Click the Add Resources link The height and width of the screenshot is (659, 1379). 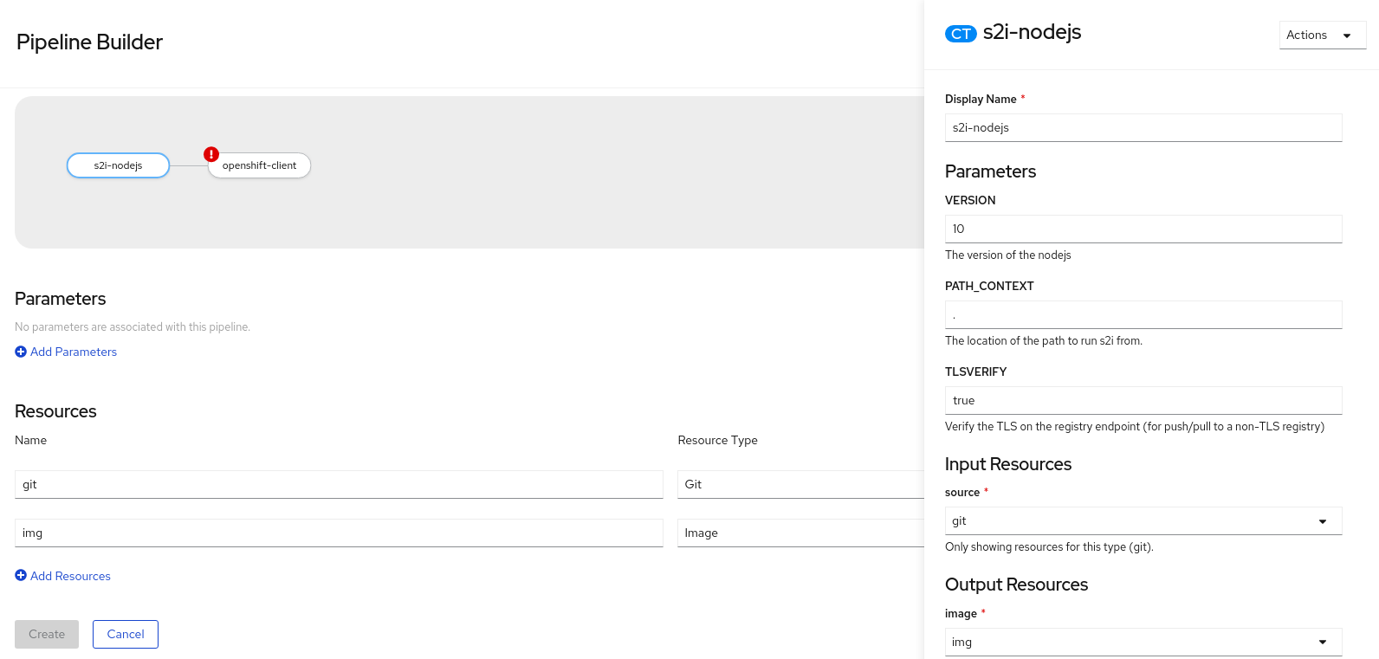[70, 576]
